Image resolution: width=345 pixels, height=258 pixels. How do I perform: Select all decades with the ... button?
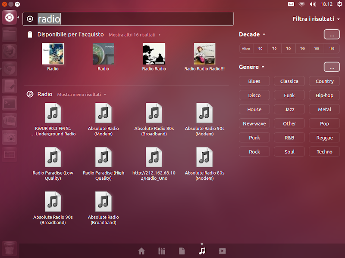(332, 34)
